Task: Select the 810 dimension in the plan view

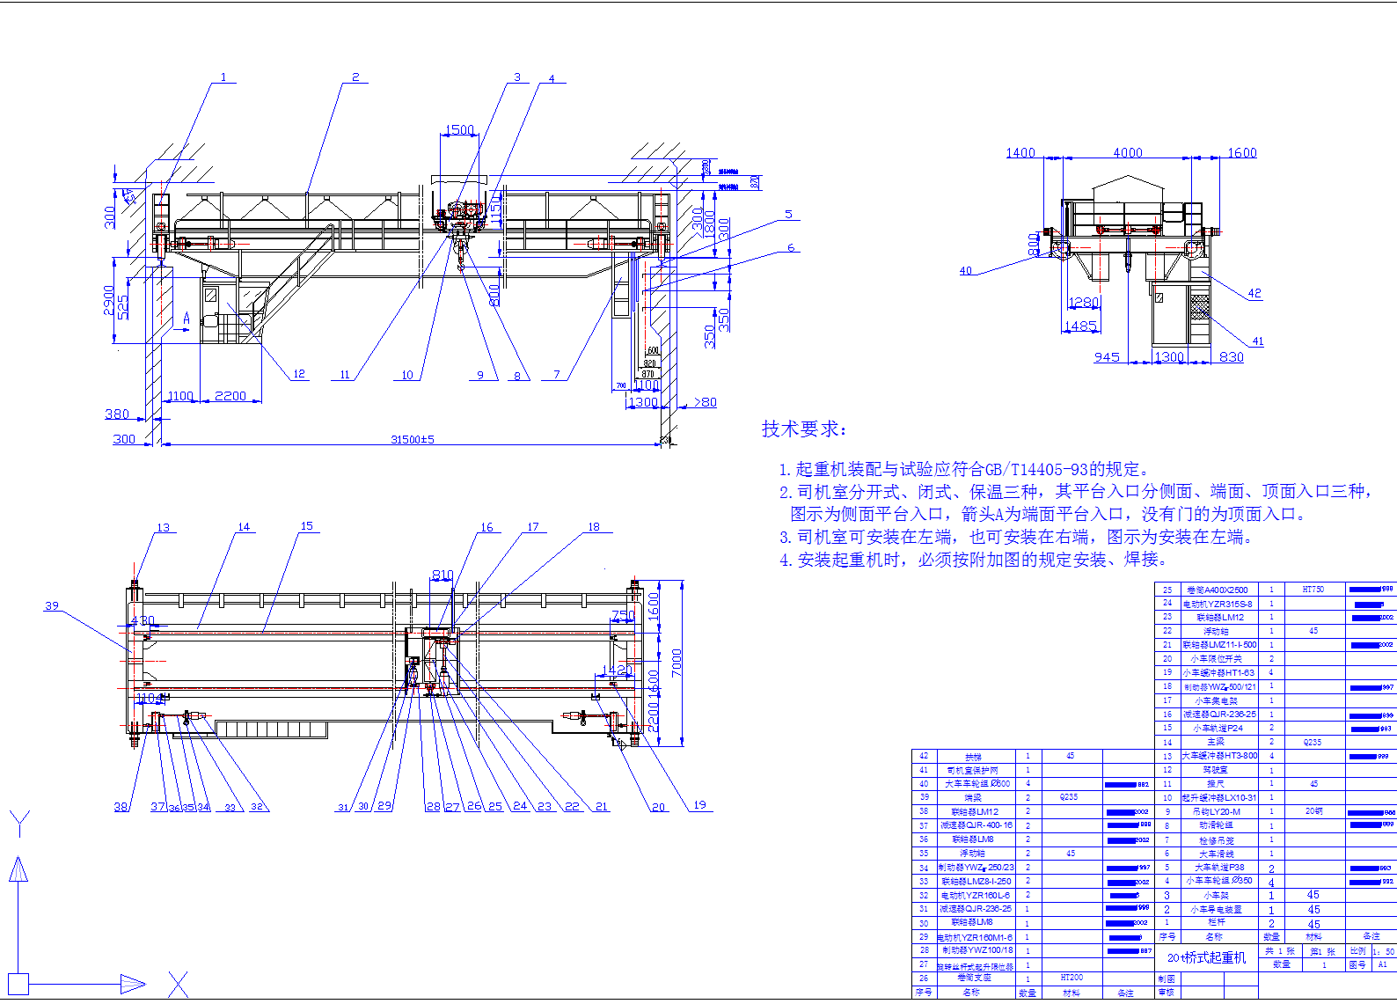Action: 443,575
